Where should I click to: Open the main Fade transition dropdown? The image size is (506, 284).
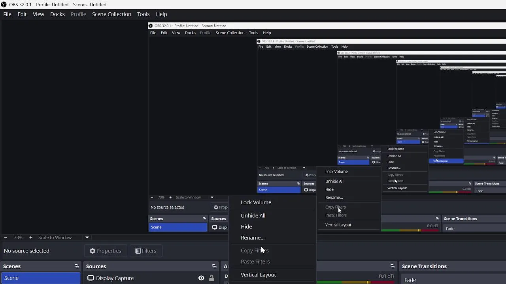(453, 280)
